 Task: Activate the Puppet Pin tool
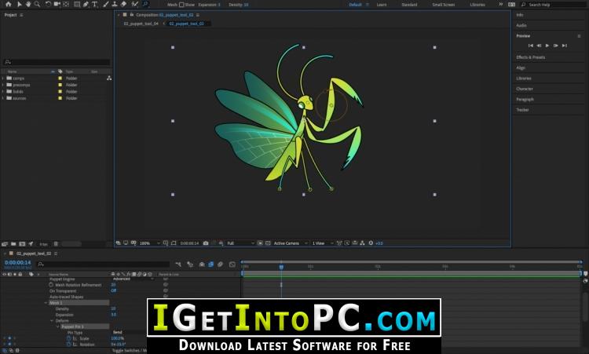coord(145,5)
